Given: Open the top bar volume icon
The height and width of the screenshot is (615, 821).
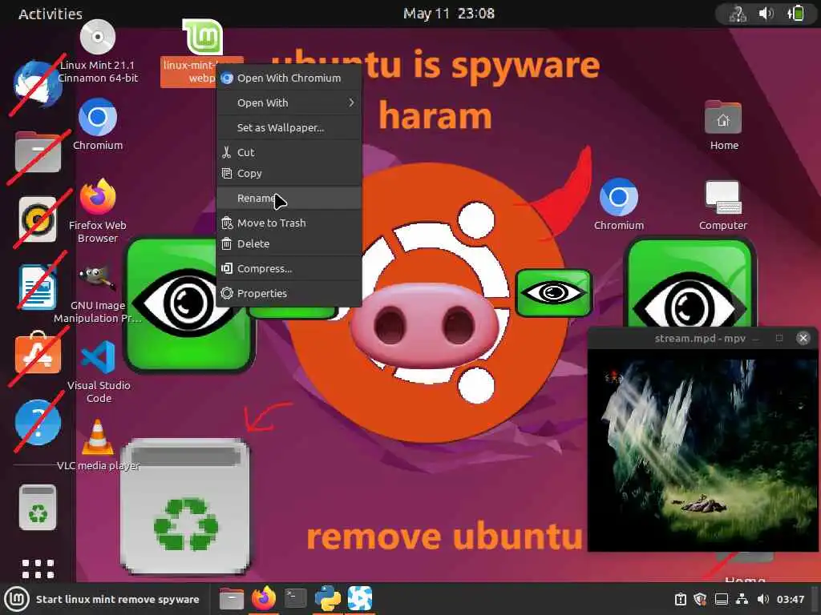Looking at the screenshot, I should [x=766, y=13].
